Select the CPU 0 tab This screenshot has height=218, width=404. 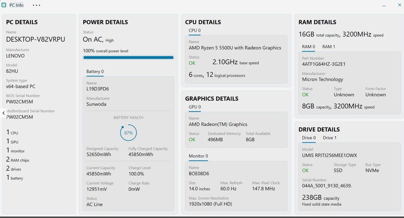[194, 31]
